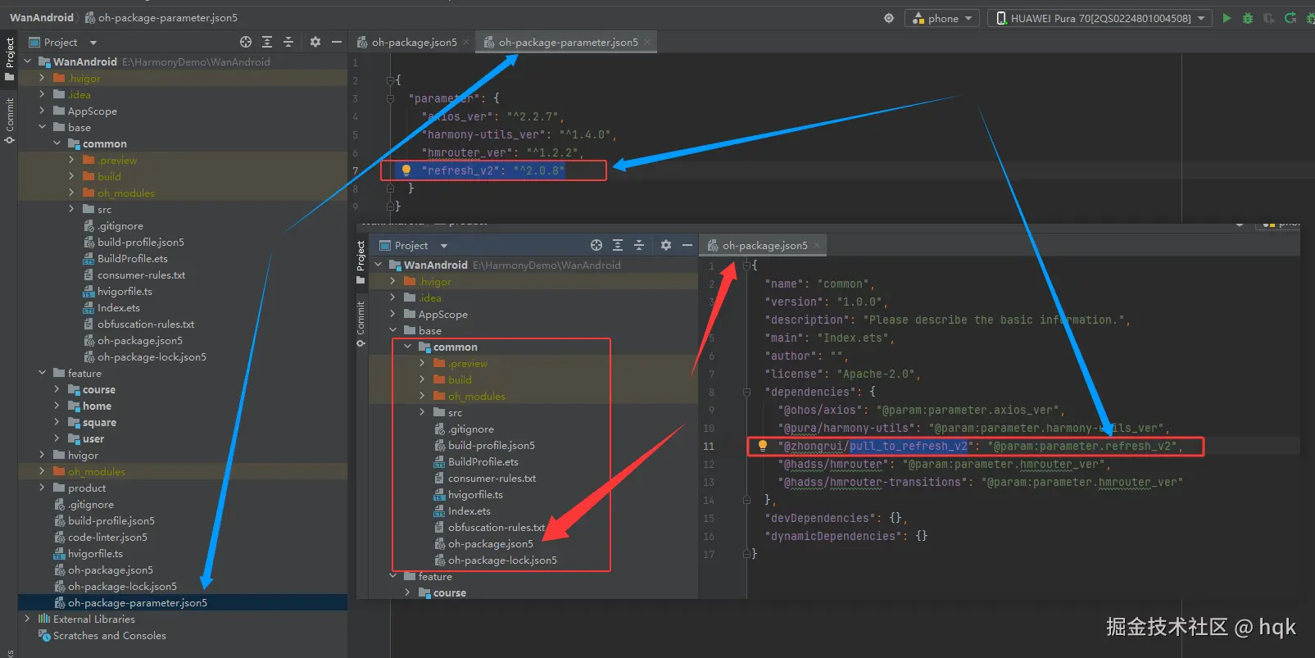Start debugging with the bug icon

1248,18
